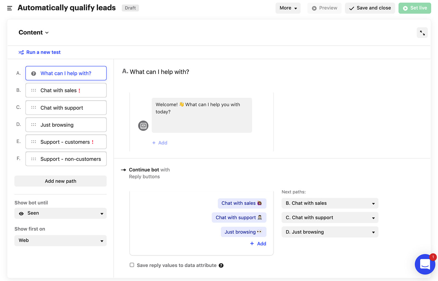Click the expand fullscreen arrows icon
Image resolution: width=438 pixels, height=281 pixels.
[422, 33]
